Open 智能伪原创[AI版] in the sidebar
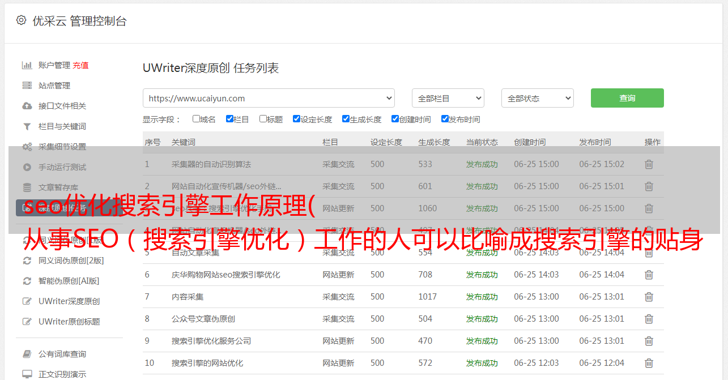Viewport: 728px width, 380px height. coord(69,281)
